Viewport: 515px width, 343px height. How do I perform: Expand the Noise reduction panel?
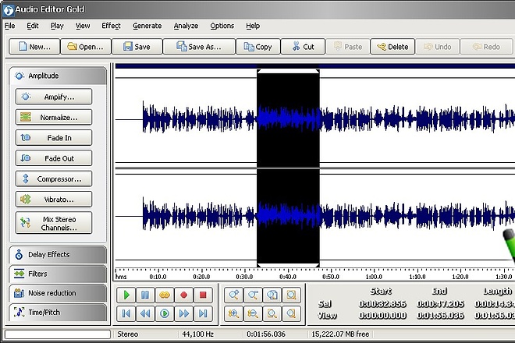point(58,293)
